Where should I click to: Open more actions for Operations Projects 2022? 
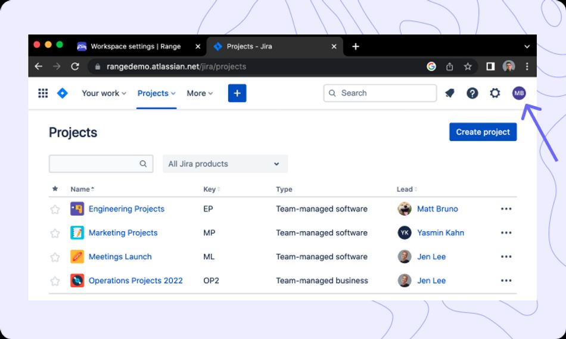pos(506,281)
